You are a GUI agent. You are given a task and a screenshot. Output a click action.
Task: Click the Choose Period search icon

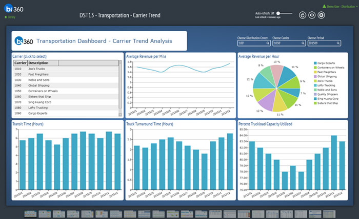(338, 43)
